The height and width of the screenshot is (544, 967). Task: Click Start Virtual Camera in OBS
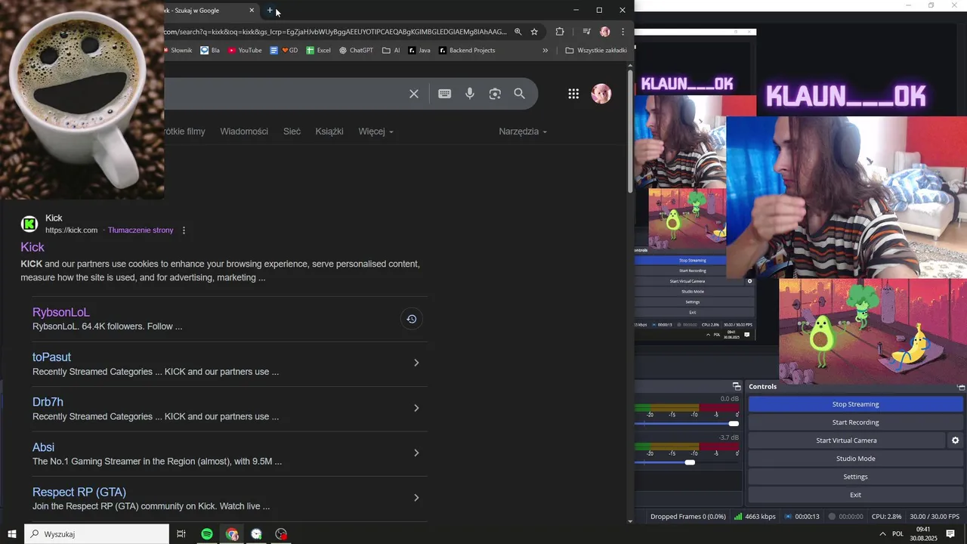pos(846,440)
